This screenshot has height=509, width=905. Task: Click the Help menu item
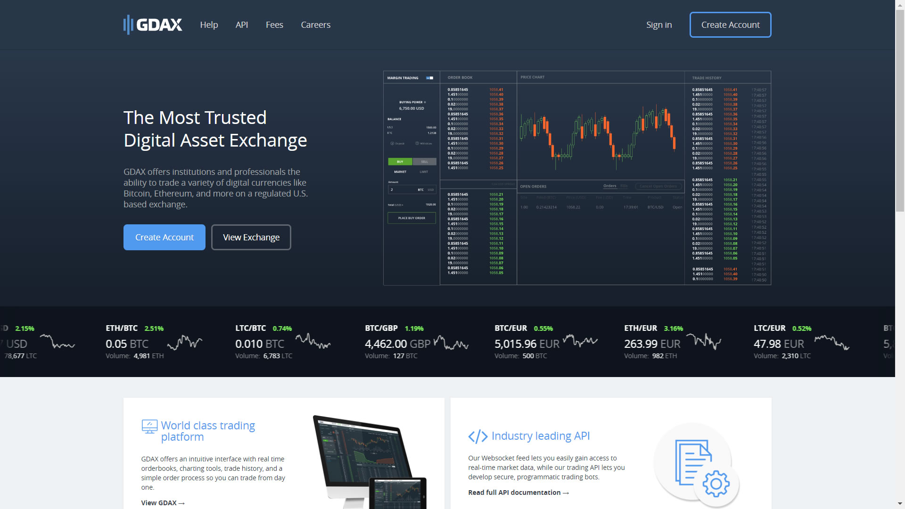[208, 25]
